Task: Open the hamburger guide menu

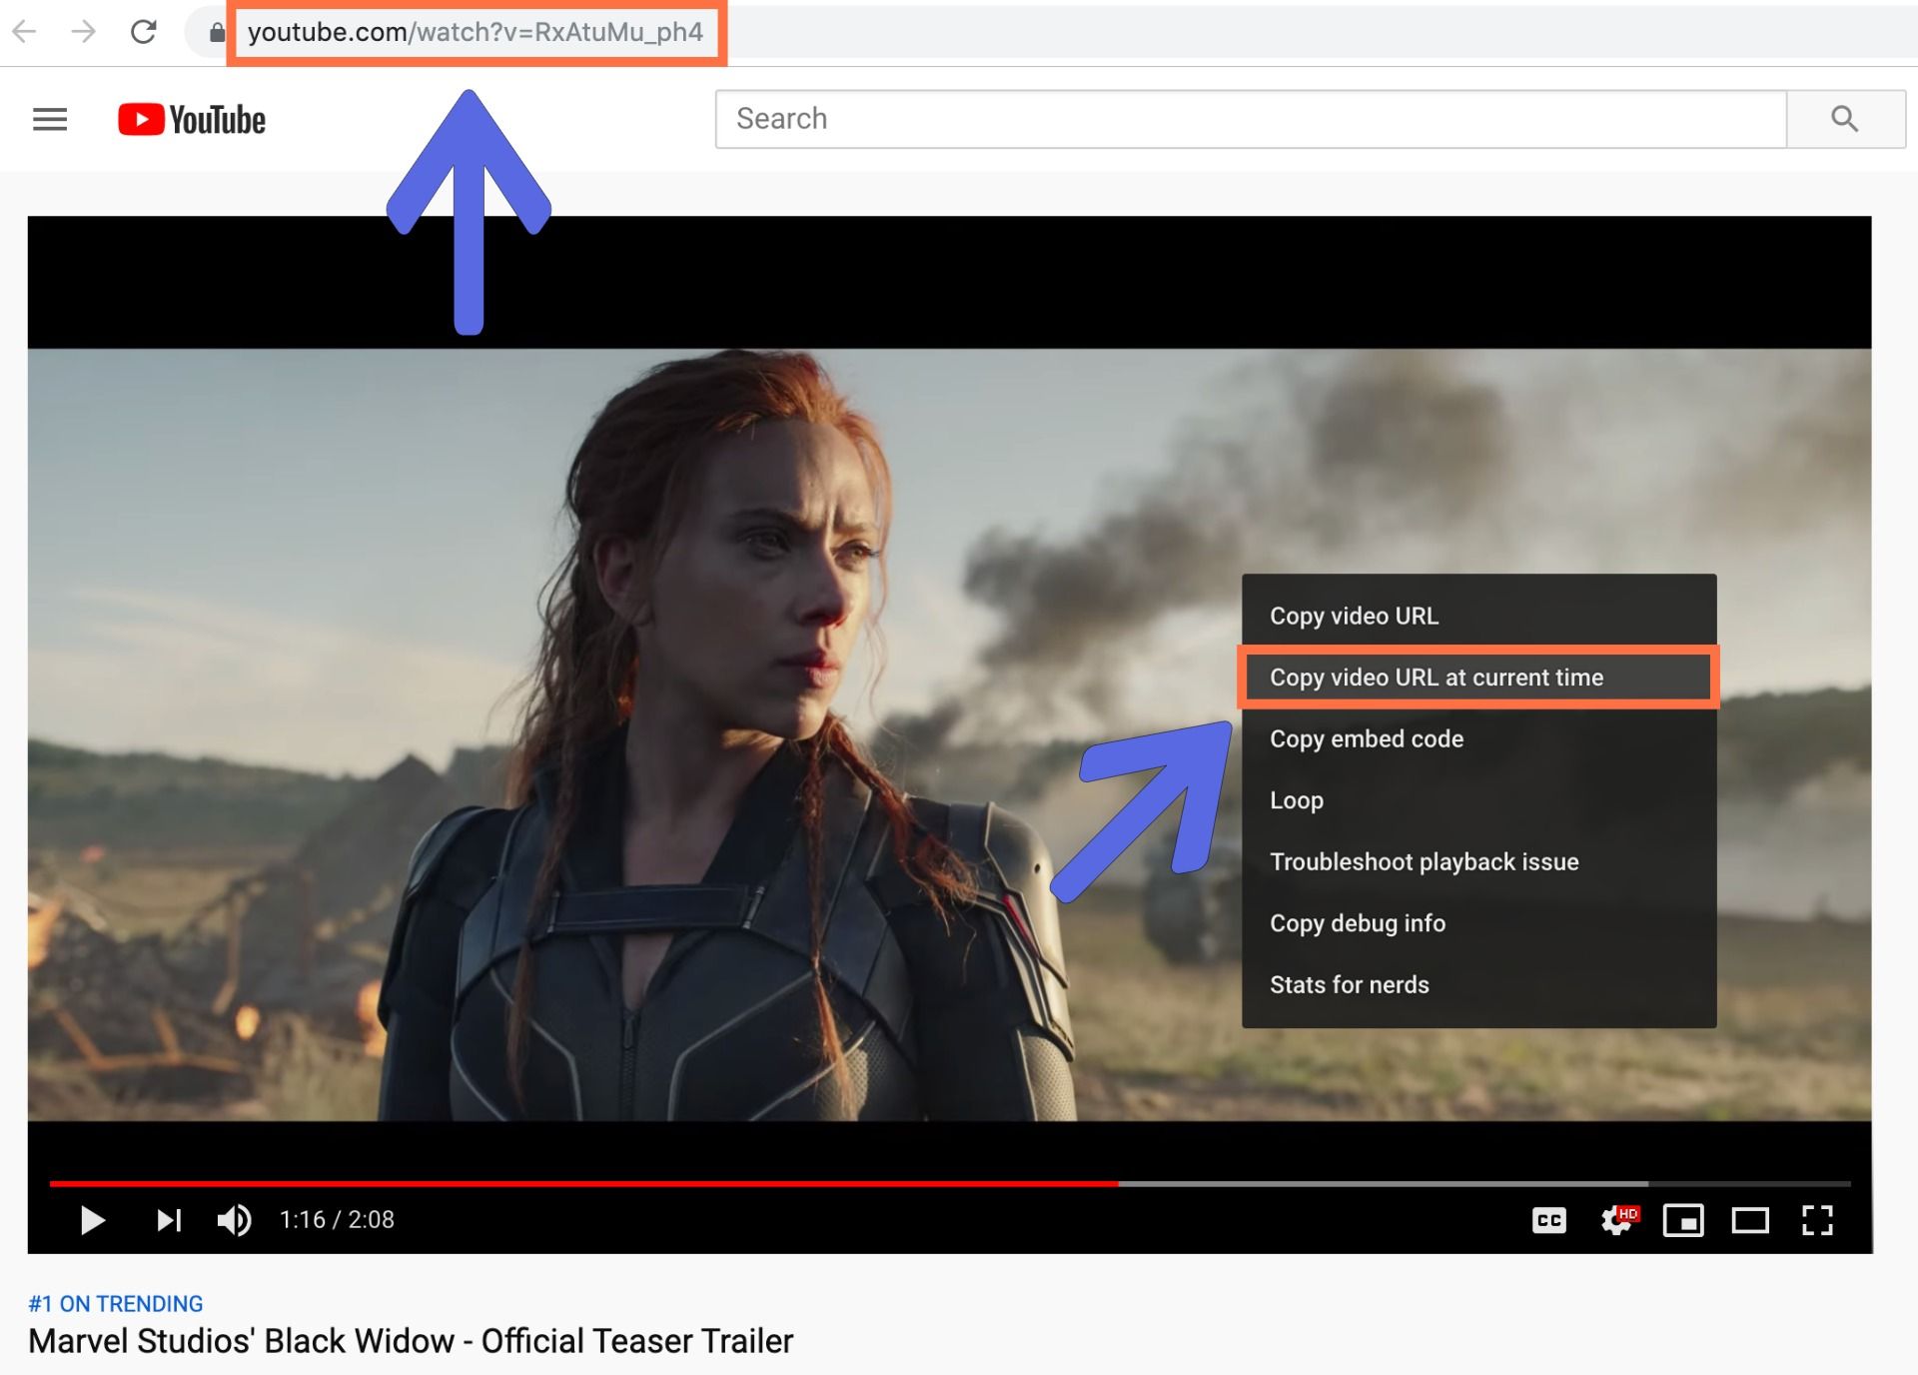Action: coord(50,120)
